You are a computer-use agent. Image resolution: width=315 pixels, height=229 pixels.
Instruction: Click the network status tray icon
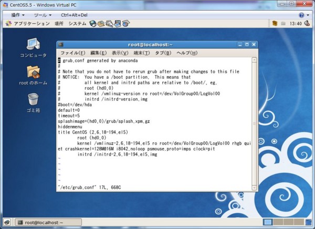[x=283, y=24]
